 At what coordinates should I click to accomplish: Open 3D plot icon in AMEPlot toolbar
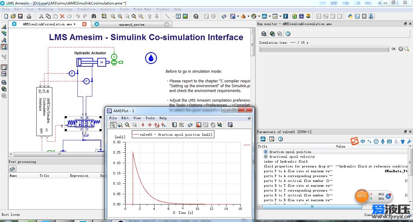[220, 125]
